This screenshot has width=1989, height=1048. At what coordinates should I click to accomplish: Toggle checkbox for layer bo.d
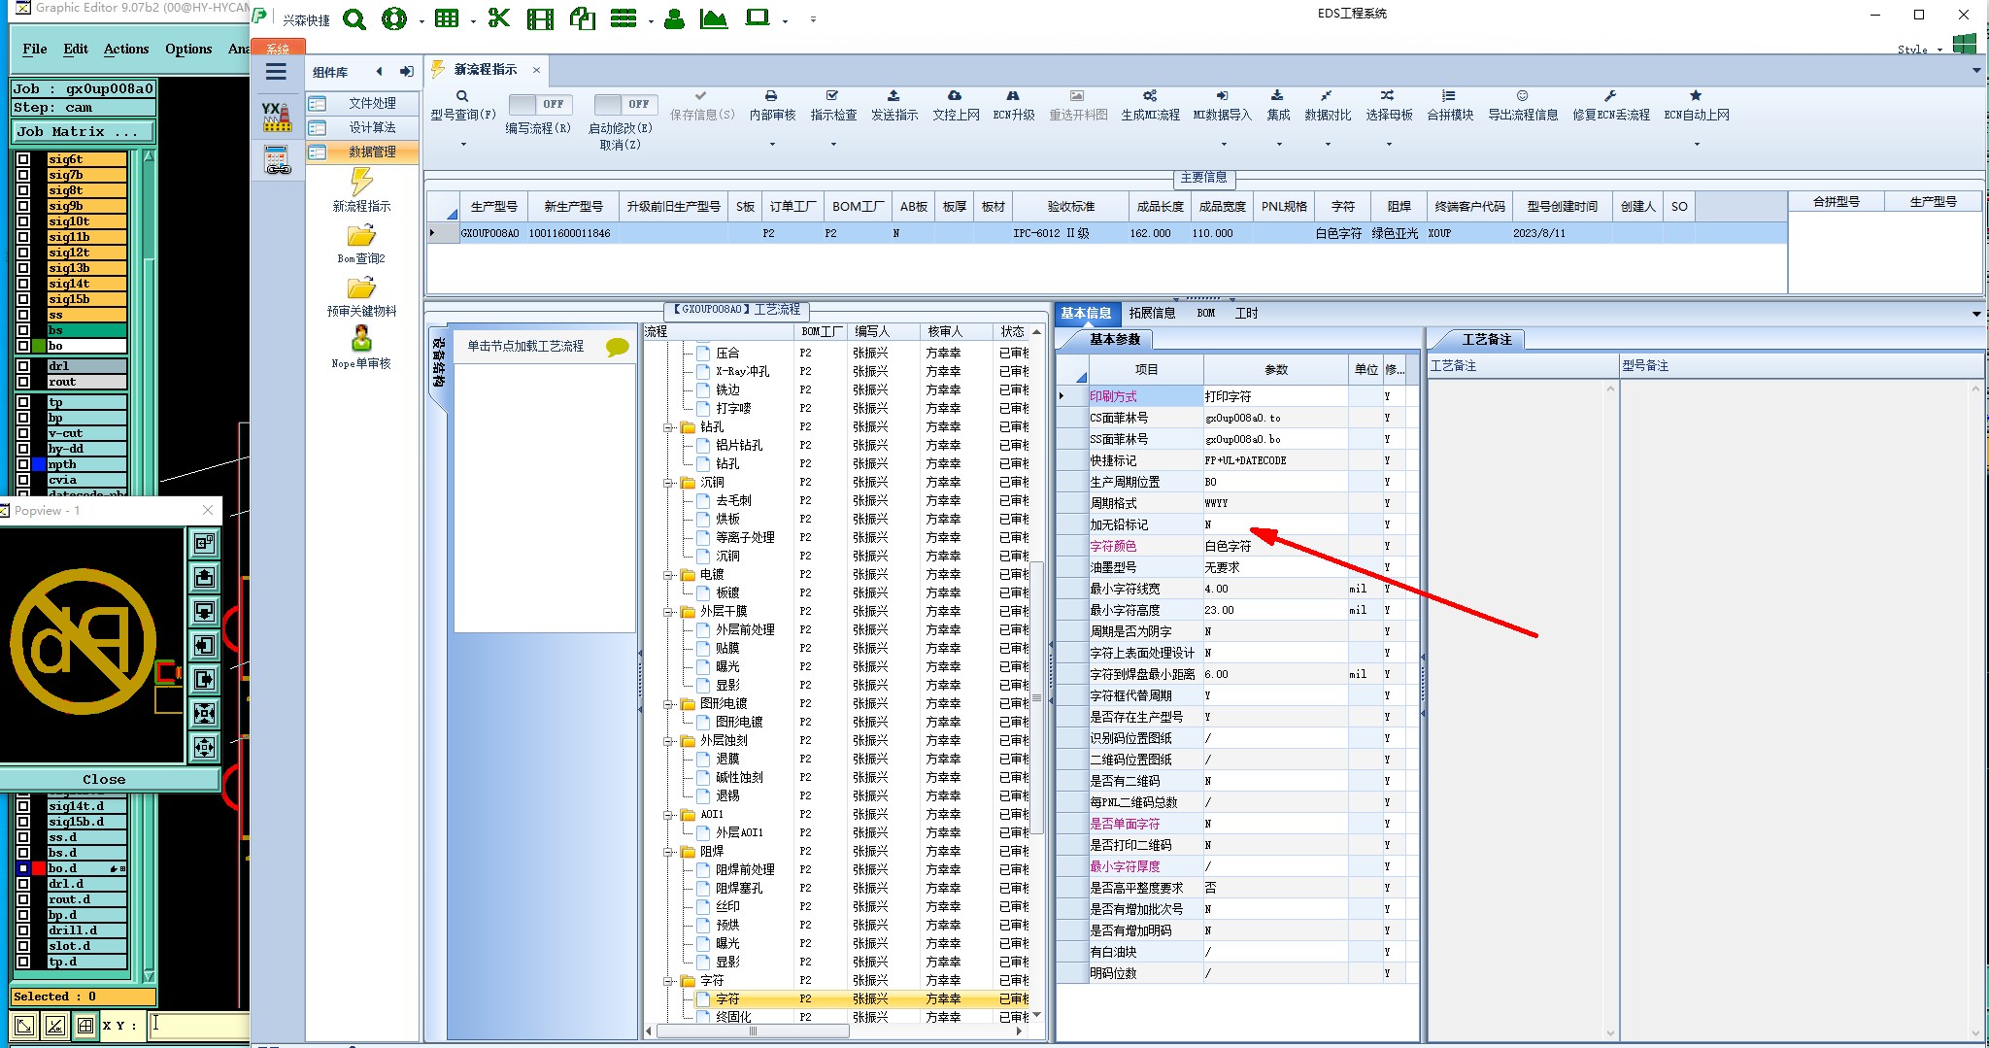(x=23, y=868)
